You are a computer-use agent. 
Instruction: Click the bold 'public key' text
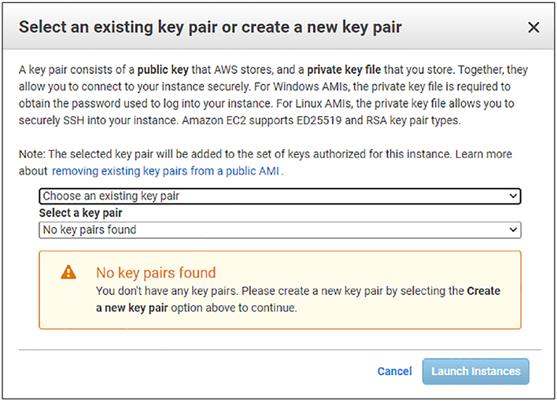click(163, 70)
